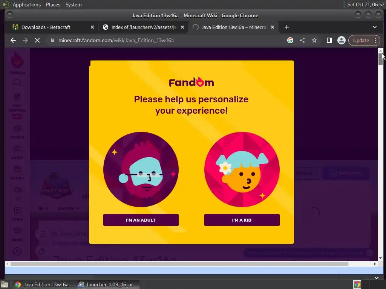Select the kid avatar illustration
386x289 pixels.
click(x=242, y=169)
